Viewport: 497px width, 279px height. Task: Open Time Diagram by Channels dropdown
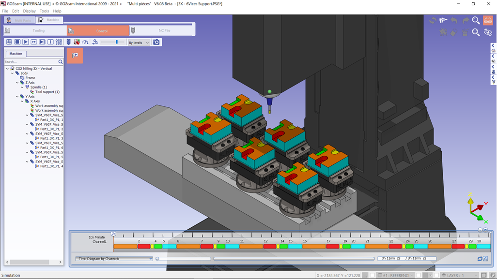(114, 259)
